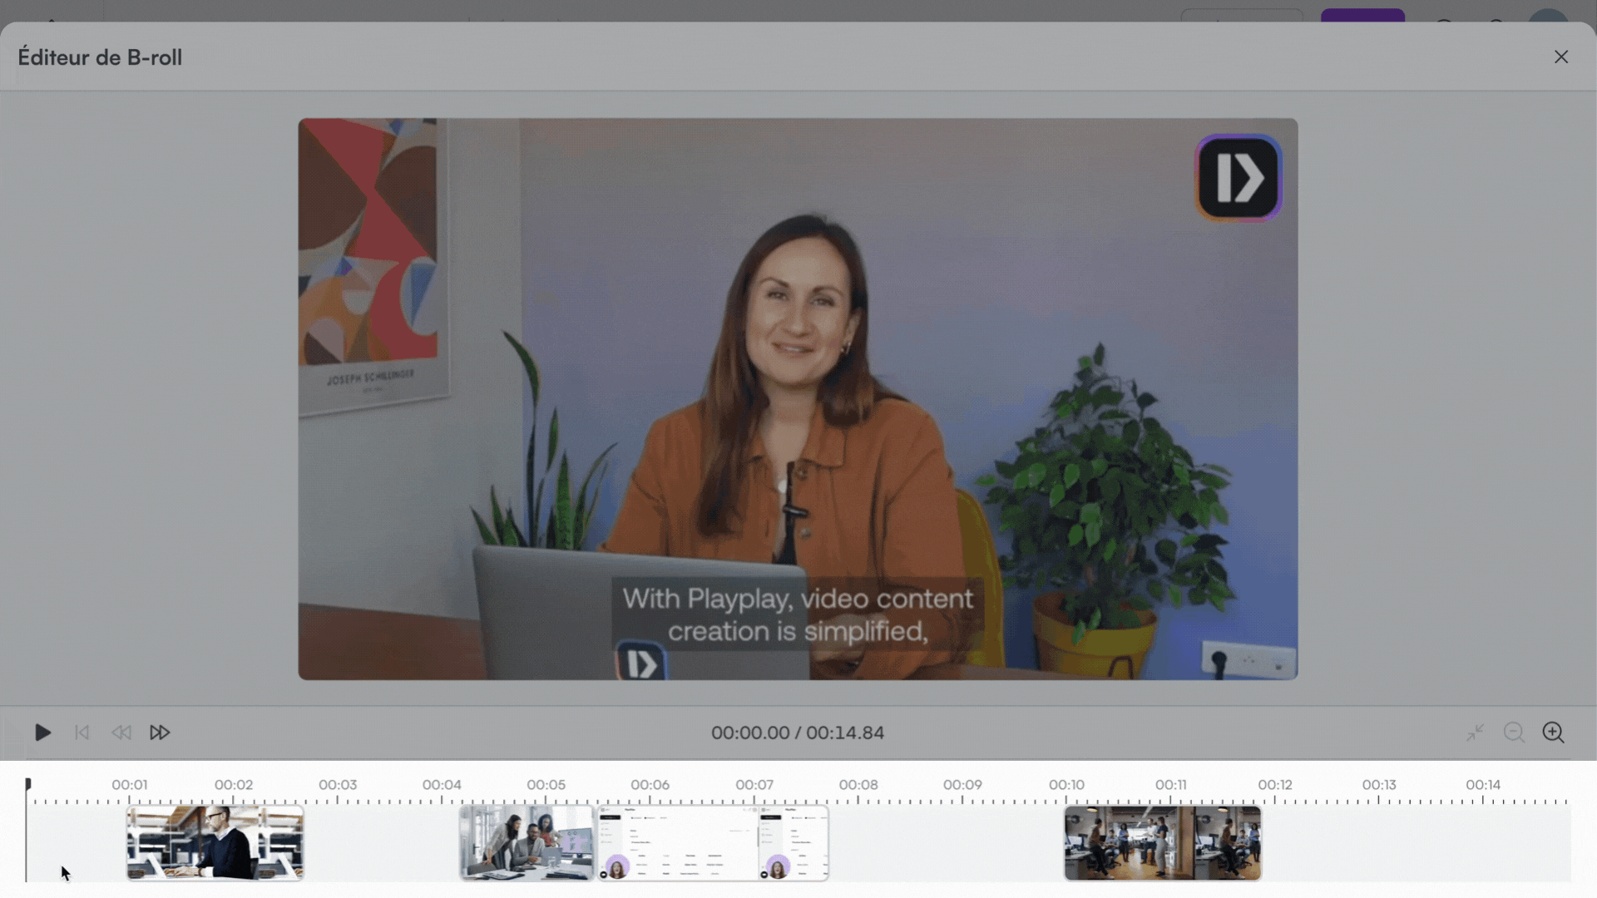This screenshot has height=898, width=1597.
Task: Close the Éditeur de B-roll dialog
Action: click(x=1561, y=57)
